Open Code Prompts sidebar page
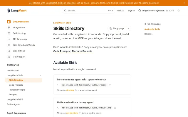188x117 pixels. pos(16,85)
